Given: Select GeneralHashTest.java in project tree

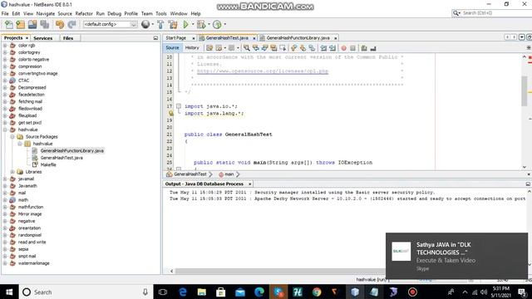Looking at the screenshot, I should (x=62, y=158).
